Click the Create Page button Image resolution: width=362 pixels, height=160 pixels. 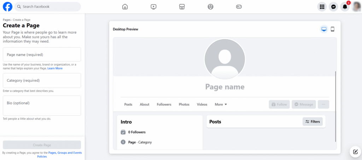tap(42, 145)
